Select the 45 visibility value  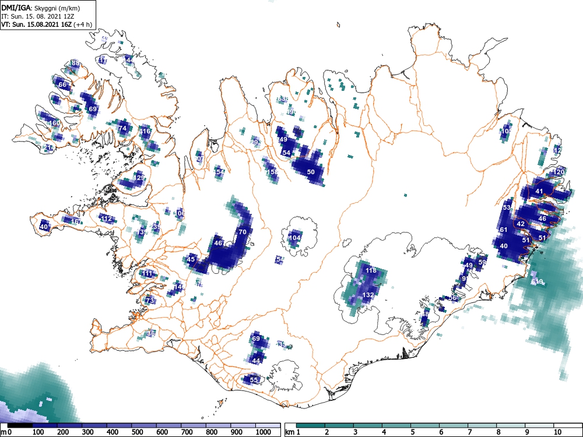point(191,259)
